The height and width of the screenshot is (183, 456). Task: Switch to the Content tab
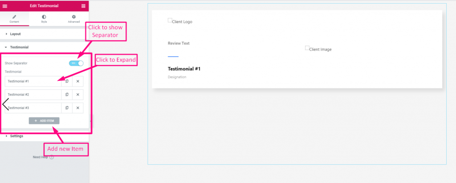click(15, 19)
